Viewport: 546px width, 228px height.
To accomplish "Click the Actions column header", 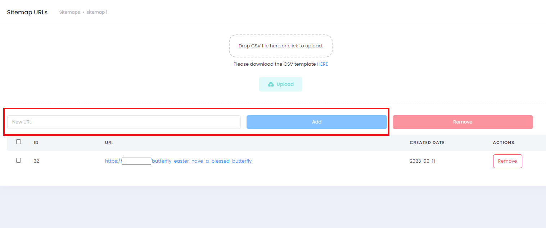I will (x=503, y=143).
